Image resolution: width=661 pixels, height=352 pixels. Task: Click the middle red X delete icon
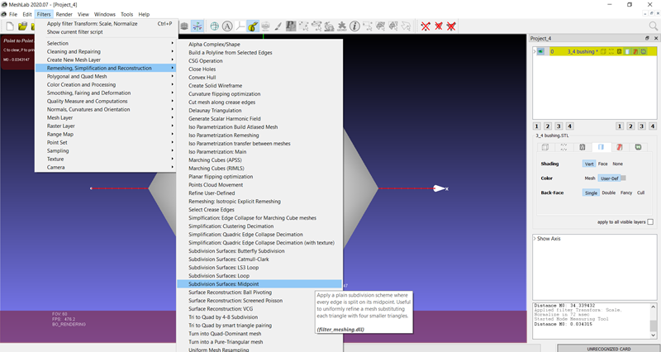439,26
